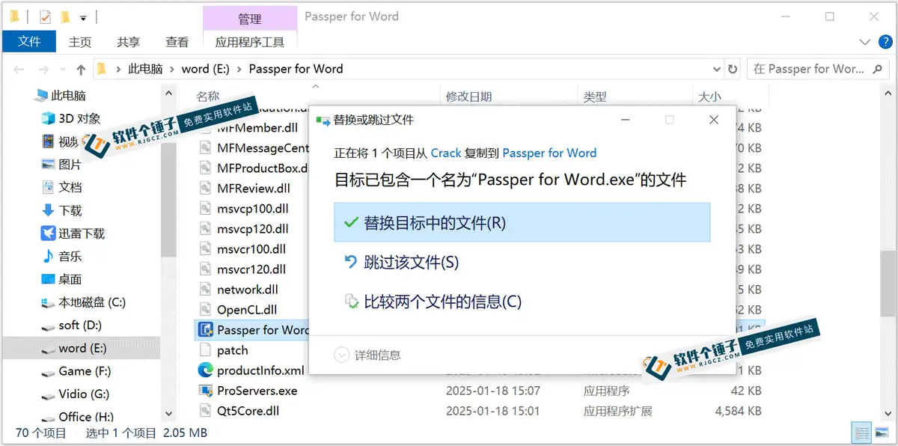Open the 应用程序工具 tab
The image size is (898, 446).
pos(250,42)
